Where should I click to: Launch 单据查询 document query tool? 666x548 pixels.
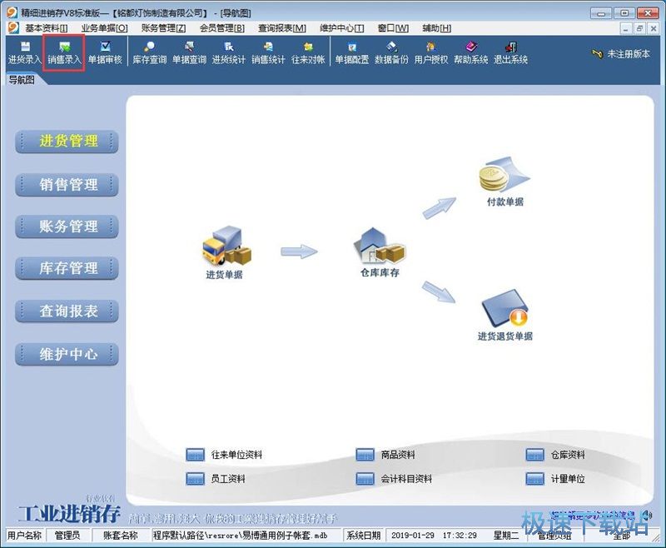click(188, 52)
